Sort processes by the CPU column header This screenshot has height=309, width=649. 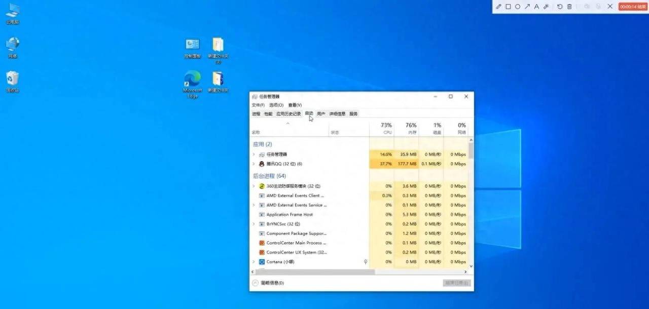pyautogui.click(x=386, y=128)
